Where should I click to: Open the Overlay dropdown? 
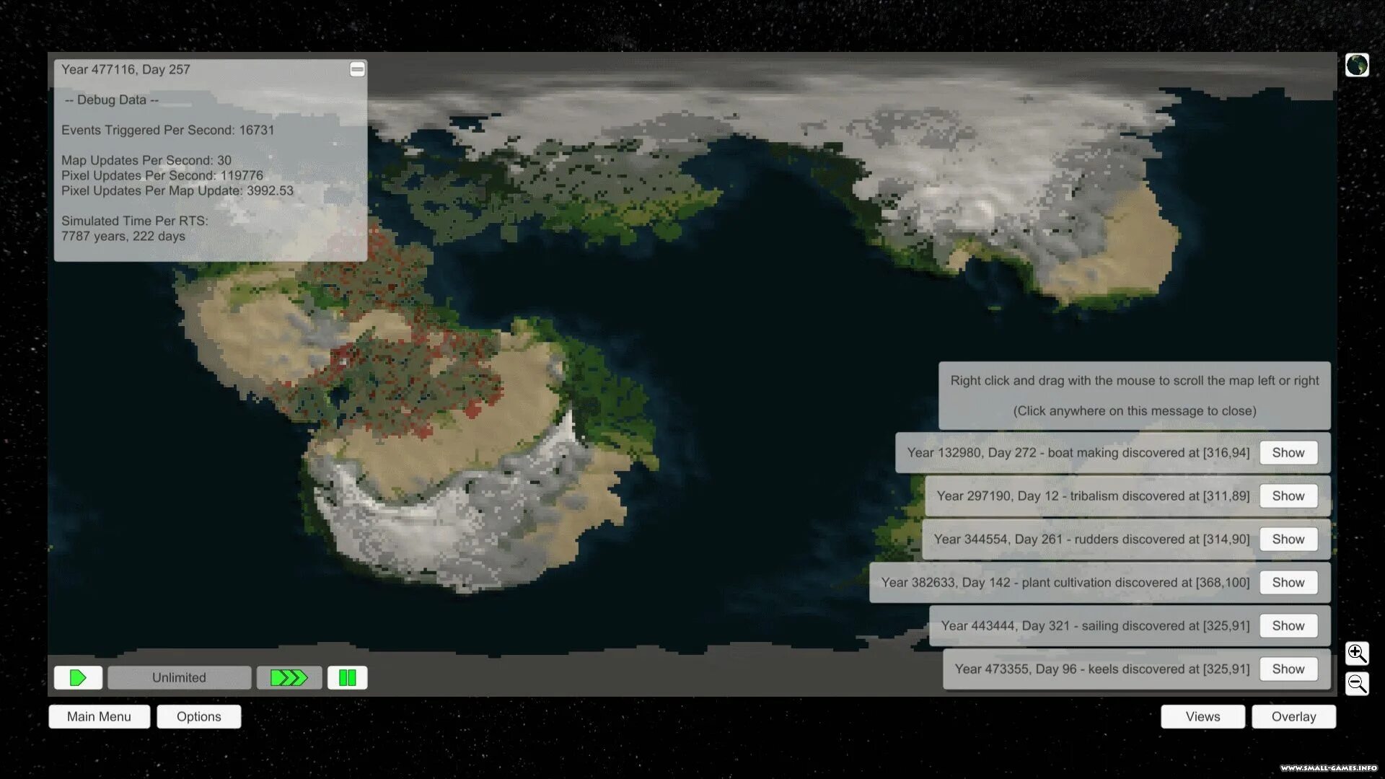point(1293,716)
